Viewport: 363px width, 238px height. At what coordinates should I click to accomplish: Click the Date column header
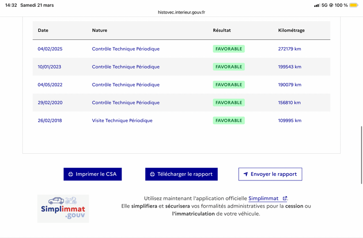(43, 30)
